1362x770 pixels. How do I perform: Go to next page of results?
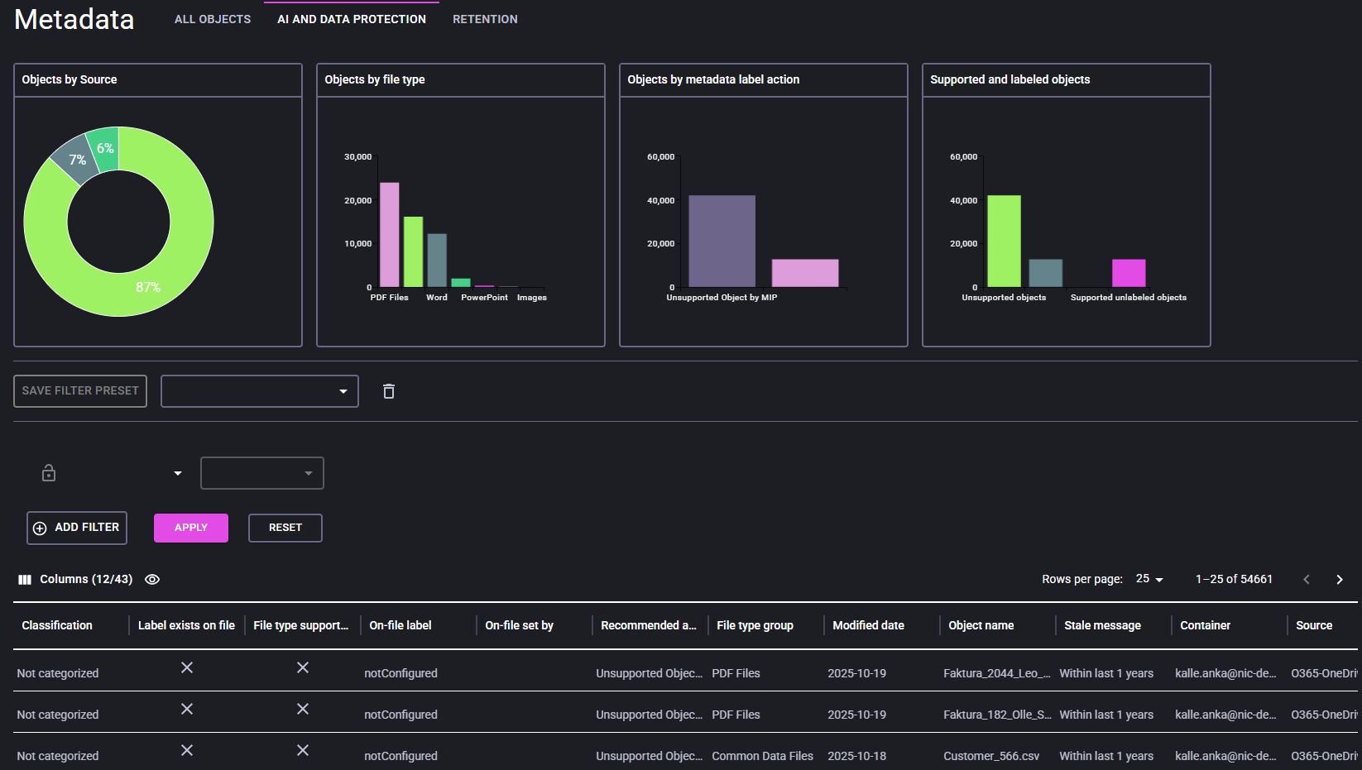click(x=1339, y=580)
